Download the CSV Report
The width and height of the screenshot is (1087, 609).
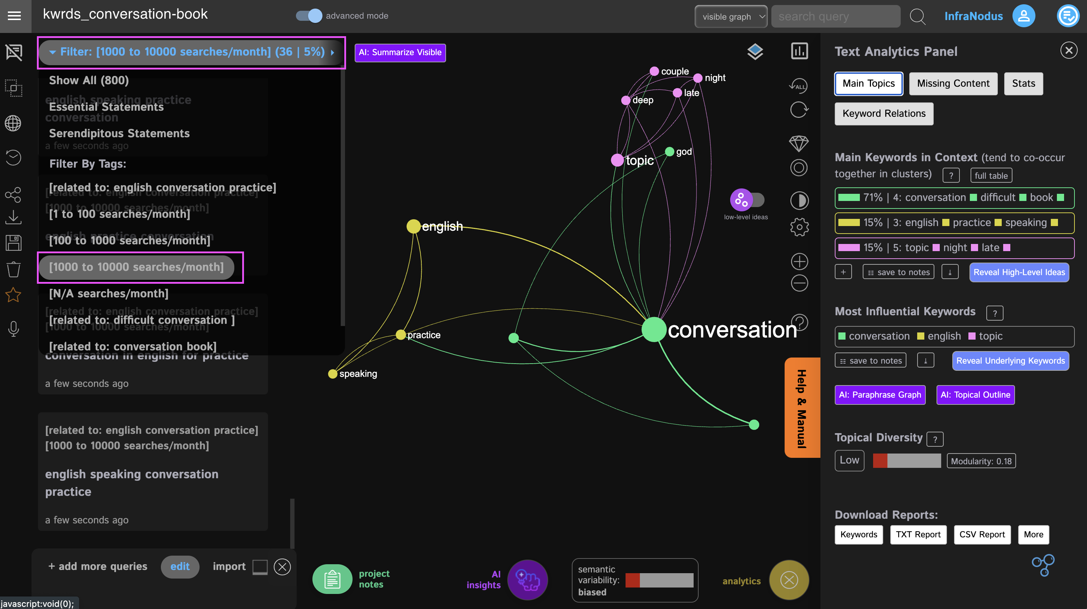(x=982, y=534)
